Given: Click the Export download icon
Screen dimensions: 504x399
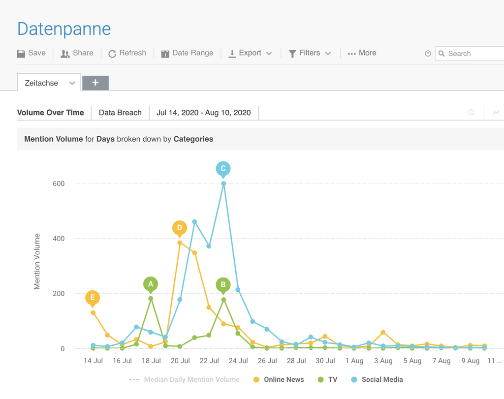Looking at the screenshot, I should pyautogui.click(x=232, y=54).
